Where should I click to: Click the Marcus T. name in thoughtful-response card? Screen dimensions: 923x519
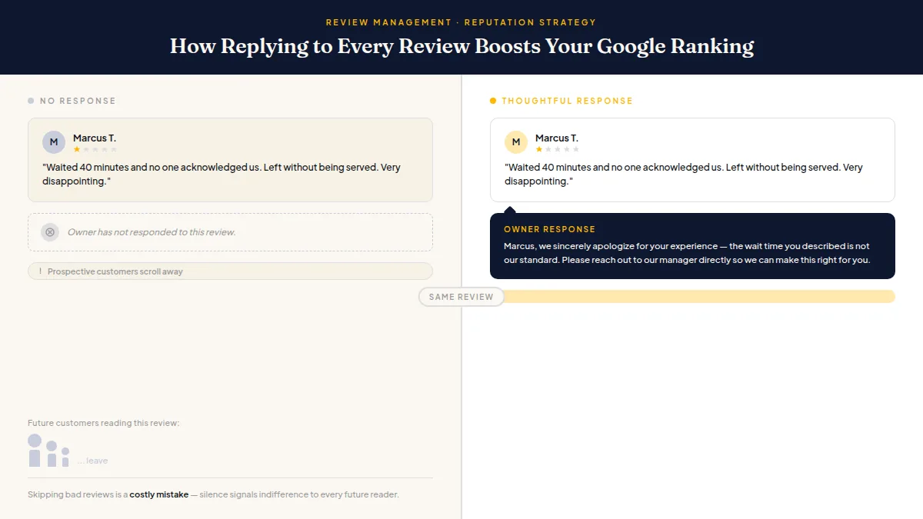[557, 138]
